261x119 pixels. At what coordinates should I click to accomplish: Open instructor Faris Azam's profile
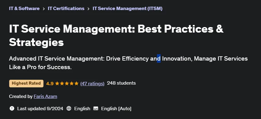tap(46, 96)
